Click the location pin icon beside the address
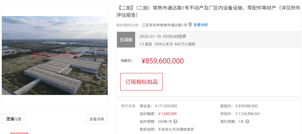302x134 pixels. [x=190, y=25]
